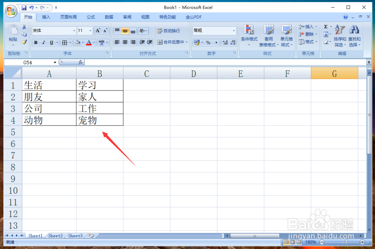Decrease decimal places
This screenshot has width=375, height=249.
pyautogui.click(x=233, y=42)
